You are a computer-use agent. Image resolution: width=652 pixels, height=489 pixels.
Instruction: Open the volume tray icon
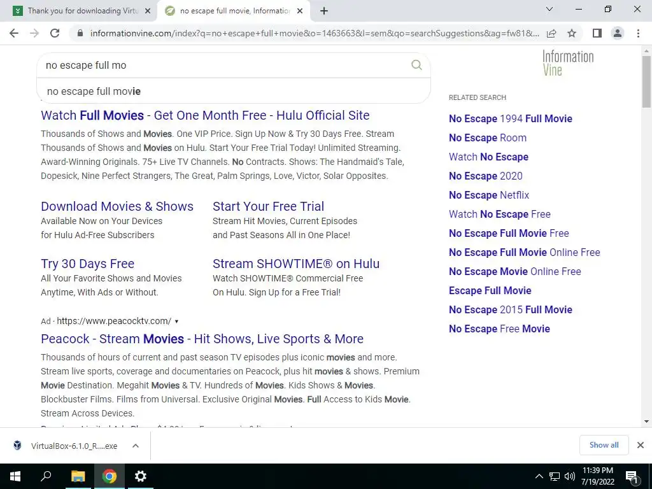(570, 476)
